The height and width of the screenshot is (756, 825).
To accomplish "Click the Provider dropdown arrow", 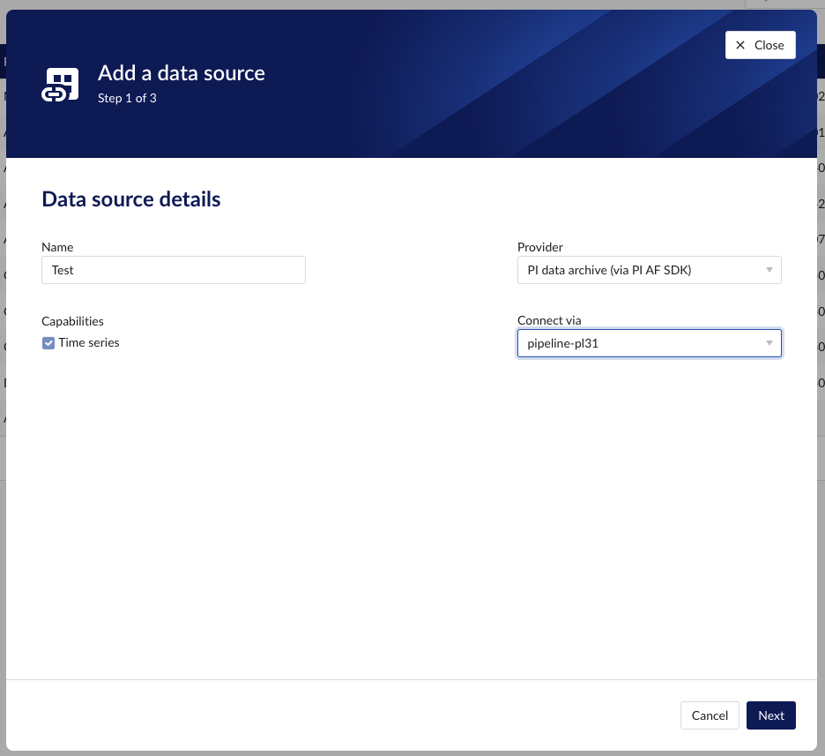I will (769, 270).
